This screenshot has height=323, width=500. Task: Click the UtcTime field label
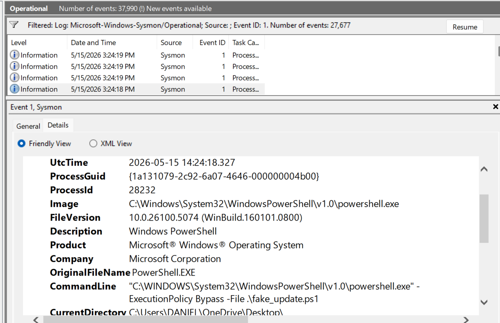click(69, 162)
